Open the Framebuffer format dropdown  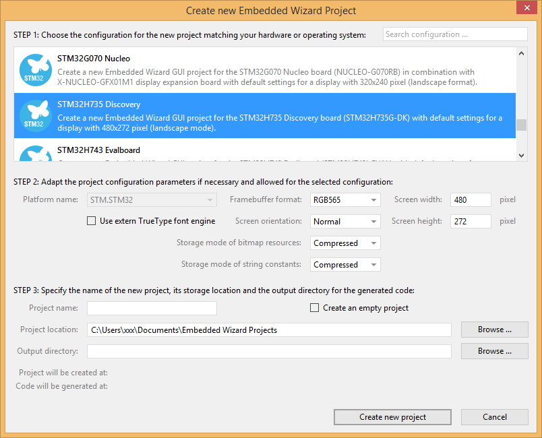(x=345, y=200)
